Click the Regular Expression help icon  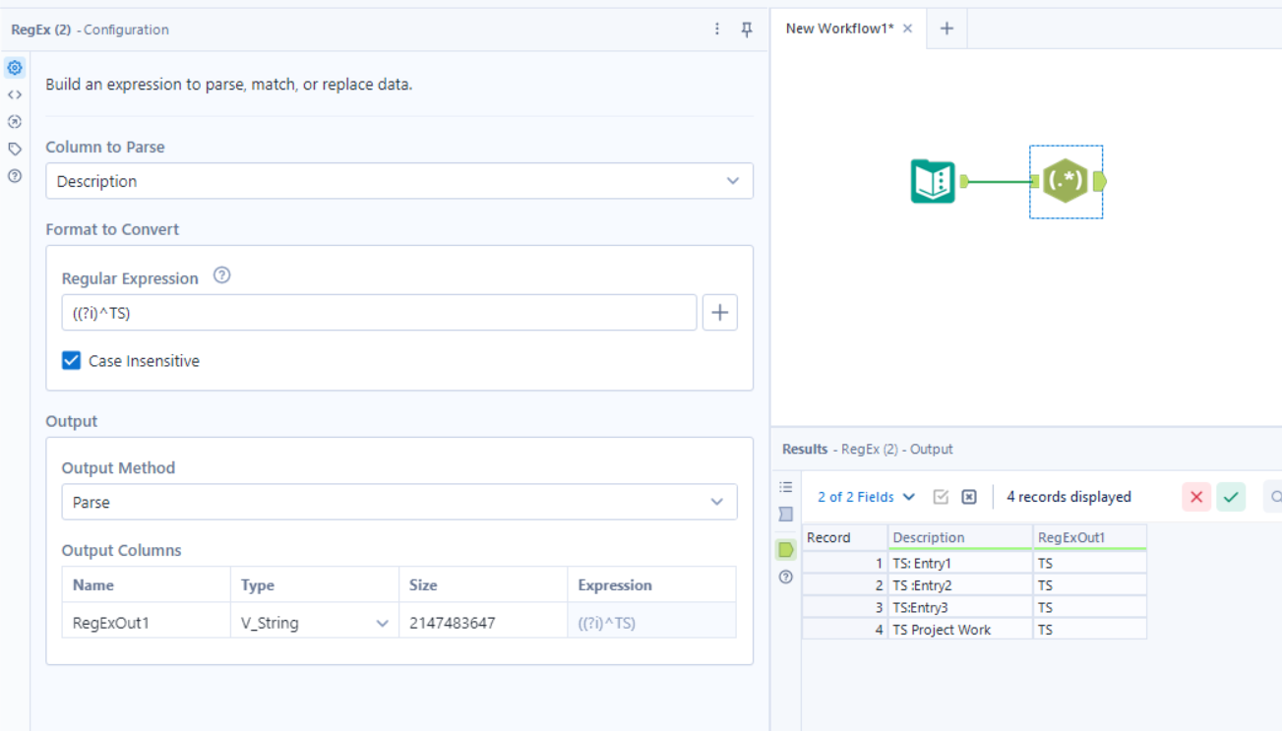tap(221, 275)
